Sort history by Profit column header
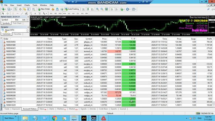The width and height of the screenshot is (215, 121). coord(209,39)
